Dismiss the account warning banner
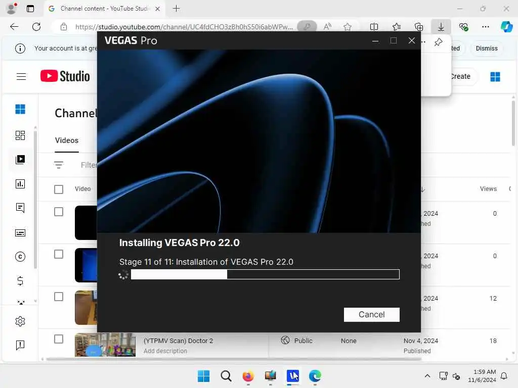518x388 pixels. pyautogui.click(x=486, y=48)
